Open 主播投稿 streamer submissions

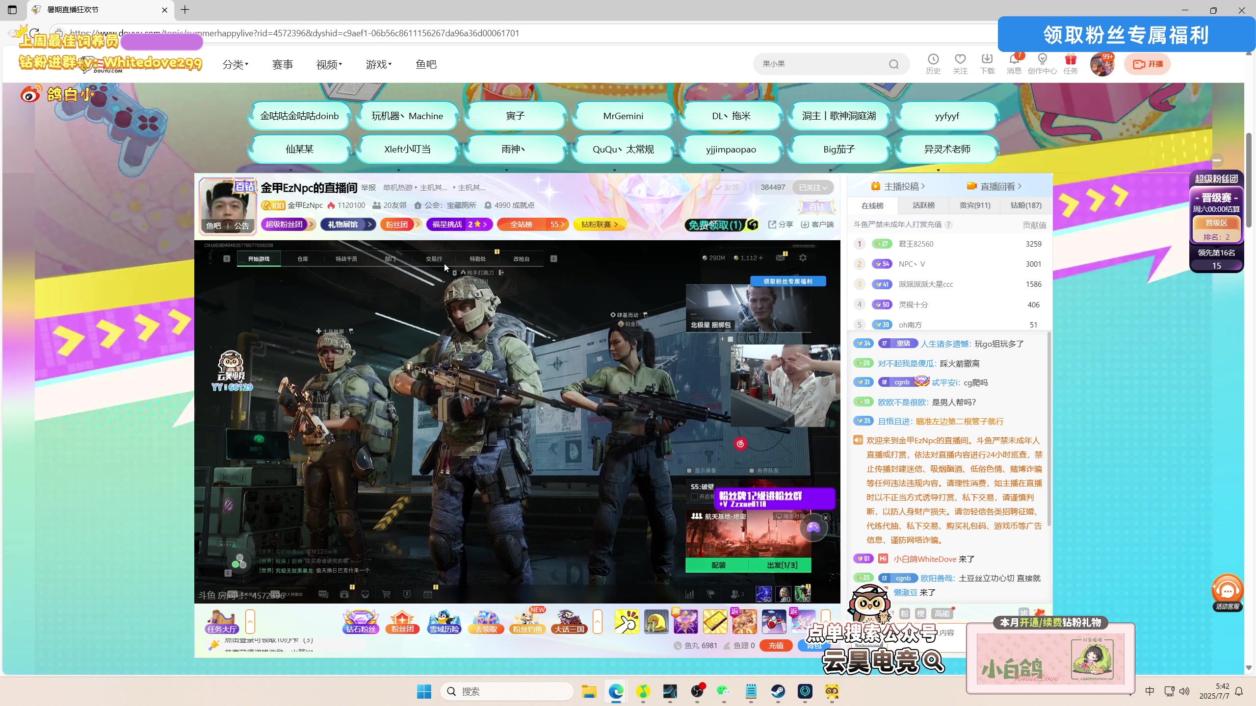pos(898,186)
